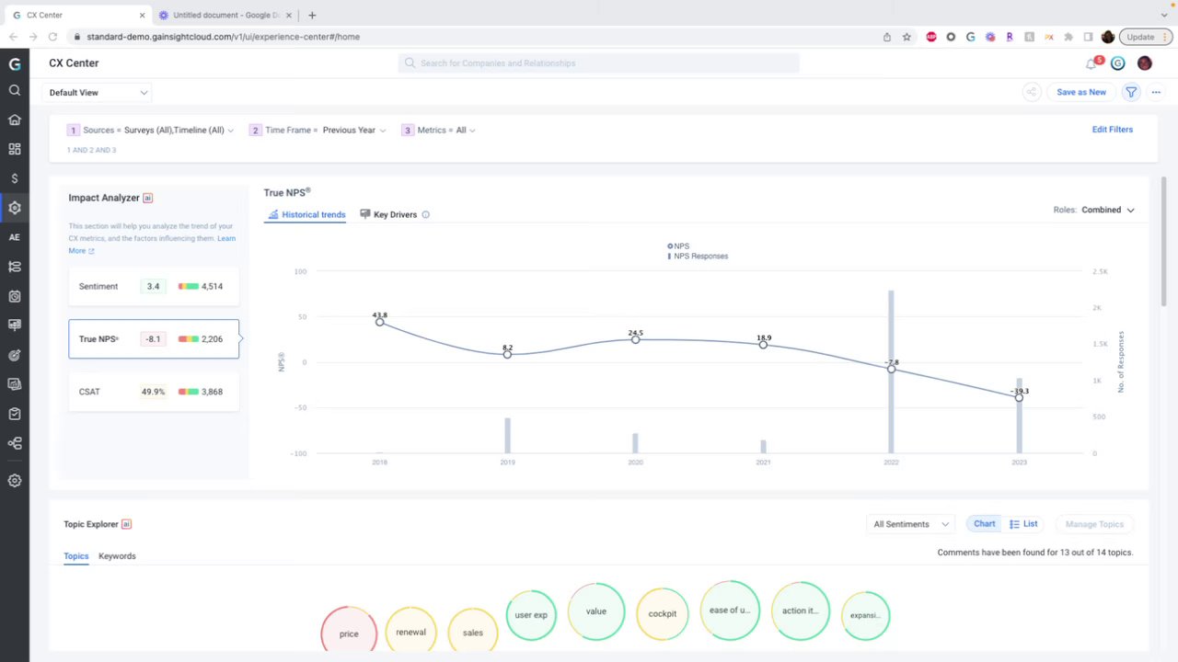
Task: Open the three-dot more options menu
Action: click(x=1156, y=92)
